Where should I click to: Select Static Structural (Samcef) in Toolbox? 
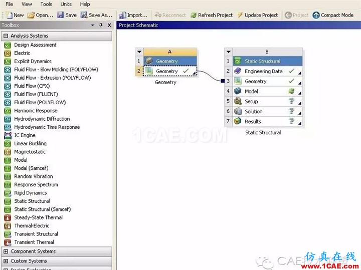click(x=42, y=209)
